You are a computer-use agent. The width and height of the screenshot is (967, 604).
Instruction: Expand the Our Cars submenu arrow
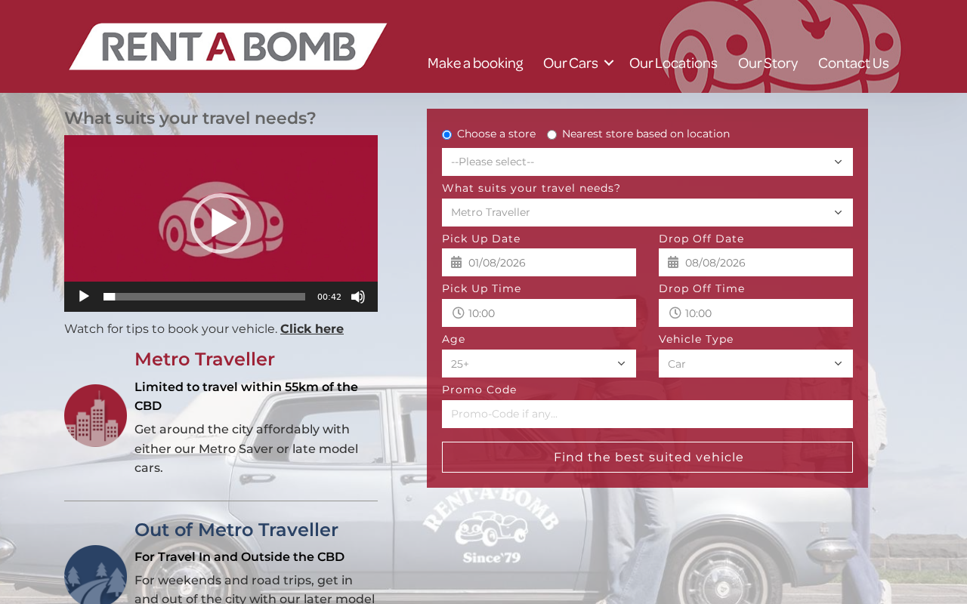609,63
